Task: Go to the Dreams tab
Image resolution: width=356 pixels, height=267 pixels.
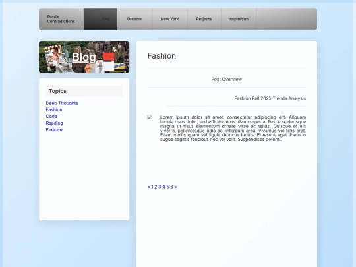Action: pyautogui.click(x=134, y=19)
